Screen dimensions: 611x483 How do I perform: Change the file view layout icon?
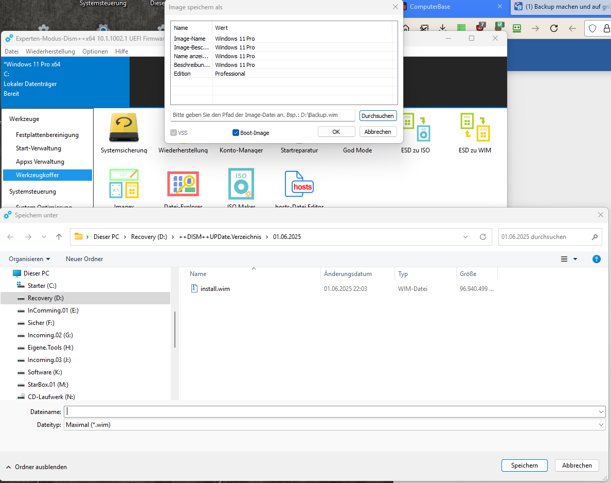pos(564,259)
